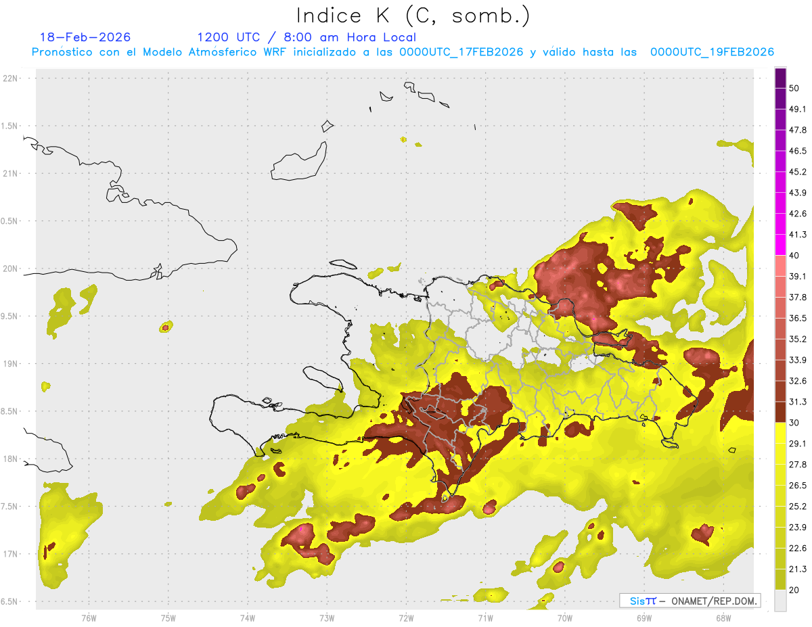Select the date text "18-Feb-2026"
This screenshot has height=627, width=812.
point(85,37)
